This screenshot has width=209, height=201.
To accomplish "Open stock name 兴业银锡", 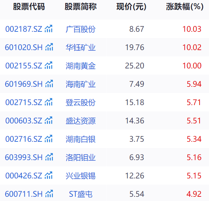I will pyautogui.click(x=81, y=176).
